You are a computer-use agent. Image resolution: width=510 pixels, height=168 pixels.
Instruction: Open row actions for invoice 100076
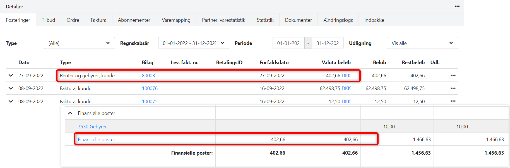tap(453, 88)
